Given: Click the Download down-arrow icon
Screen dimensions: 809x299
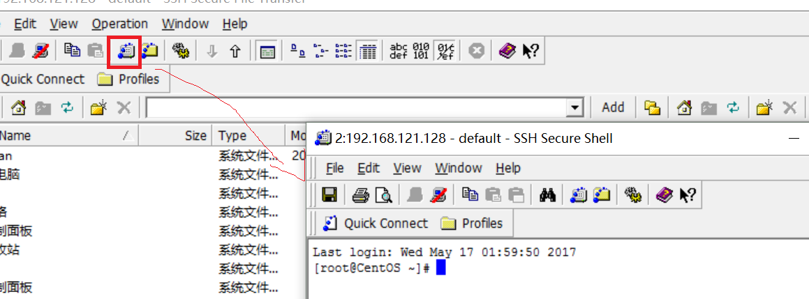Looking at the screenshot, I should point(211,51).
